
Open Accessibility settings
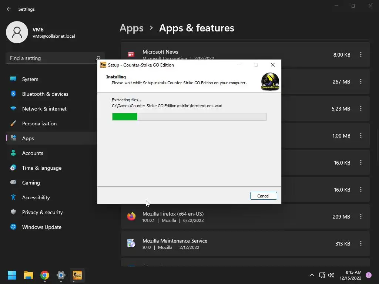pyautogui.click(x=52, y=197)
